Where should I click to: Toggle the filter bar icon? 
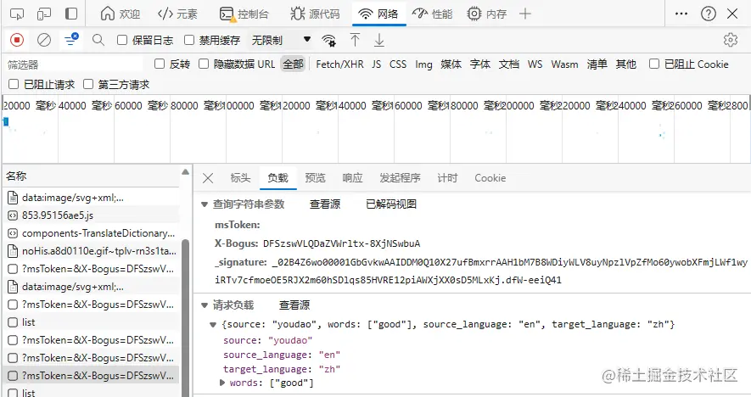(71, 40)
